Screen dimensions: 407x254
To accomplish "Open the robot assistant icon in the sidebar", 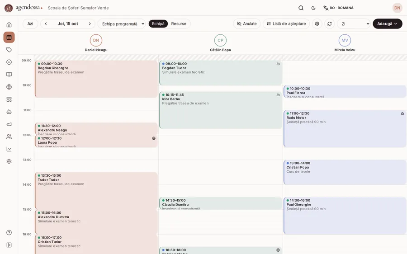I will 9,112.
